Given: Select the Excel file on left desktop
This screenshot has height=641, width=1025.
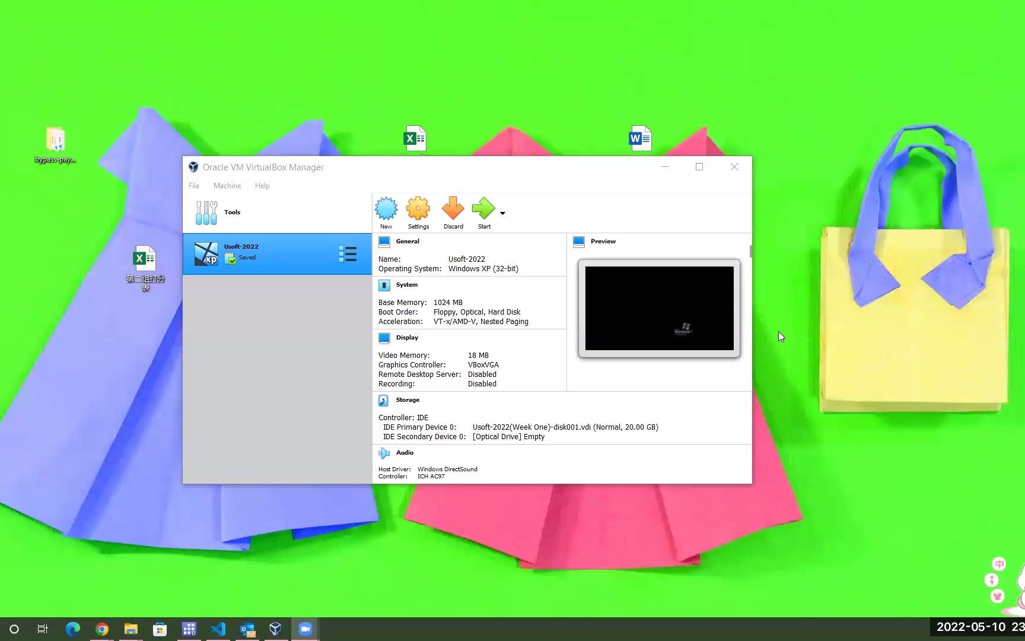Looking at the screenshot, I should 145,268.
